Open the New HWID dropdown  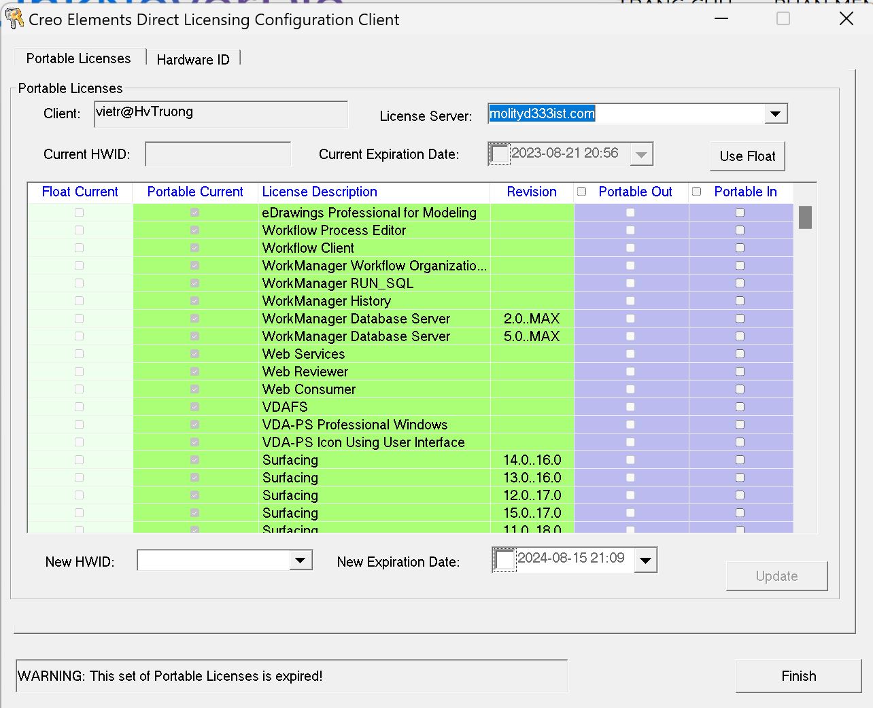pos(301,559)
